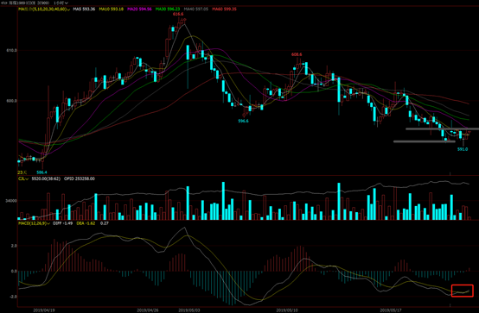
Task: Select the yellow MA10 legend label
Action: pos(111,9)
